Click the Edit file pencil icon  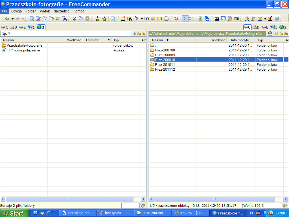[x=38, y=19]
